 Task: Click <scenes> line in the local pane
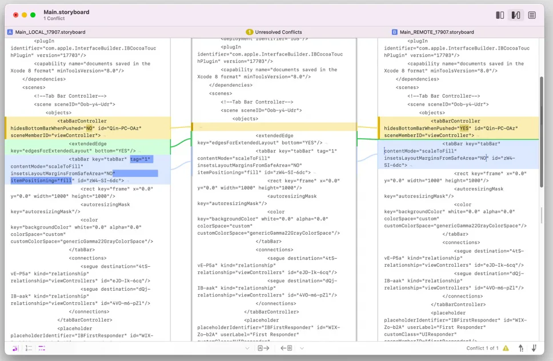click(34, 87)
